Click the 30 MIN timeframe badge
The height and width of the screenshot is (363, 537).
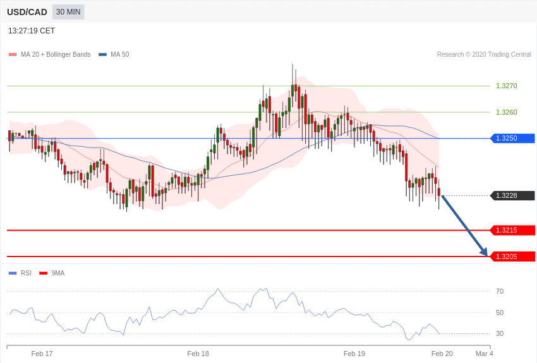(x=68, y=12)
